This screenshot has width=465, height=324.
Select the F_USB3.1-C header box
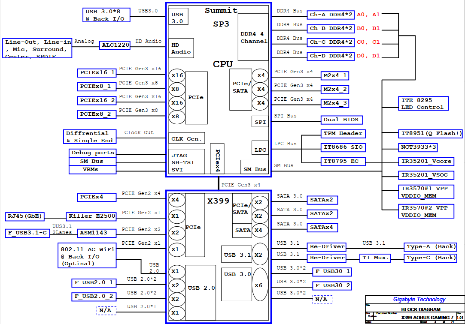coord(27,233)
